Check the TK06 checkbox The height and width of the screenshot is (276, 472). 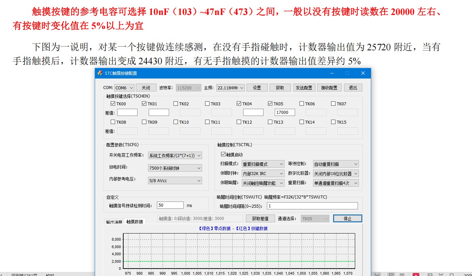(302, 104)
